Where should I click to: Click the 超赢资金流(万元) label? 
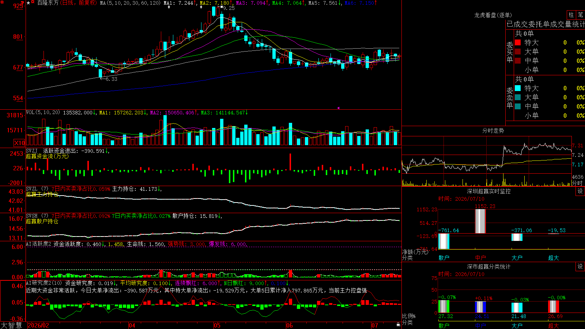47,156
